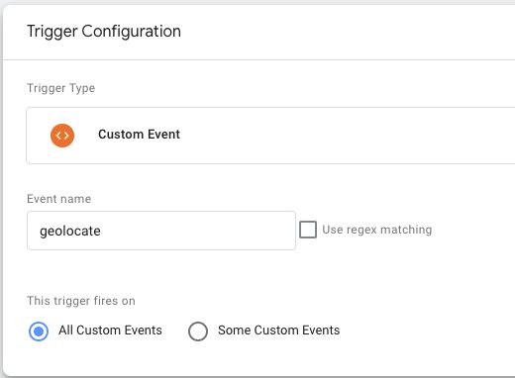Click the Trigger Type label
The height and width of the screenshot is (378, 515).
(x=60, y=88)
